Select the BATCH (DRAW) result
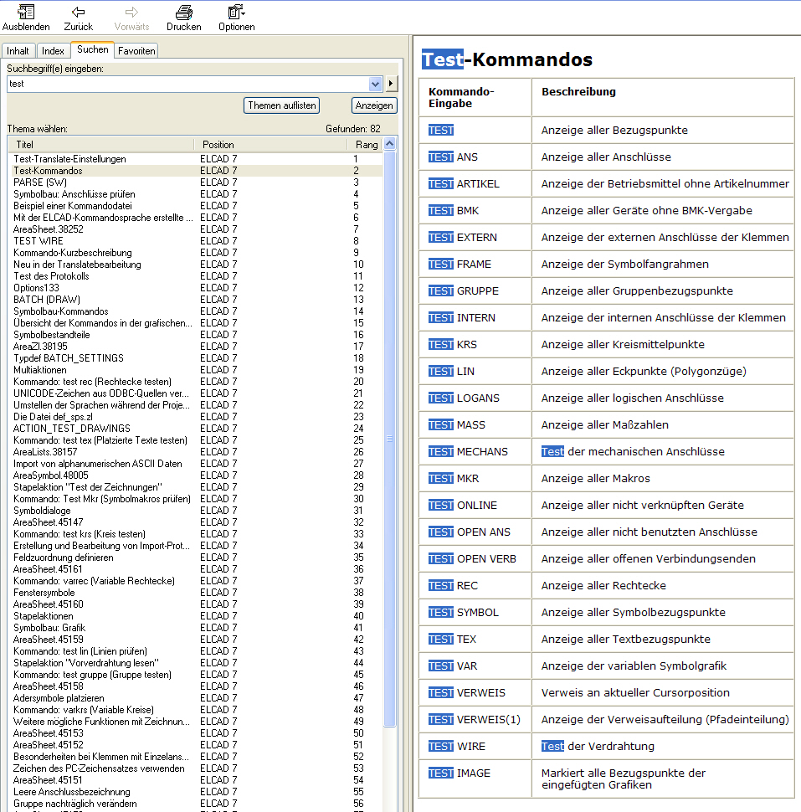 [47, 300]
